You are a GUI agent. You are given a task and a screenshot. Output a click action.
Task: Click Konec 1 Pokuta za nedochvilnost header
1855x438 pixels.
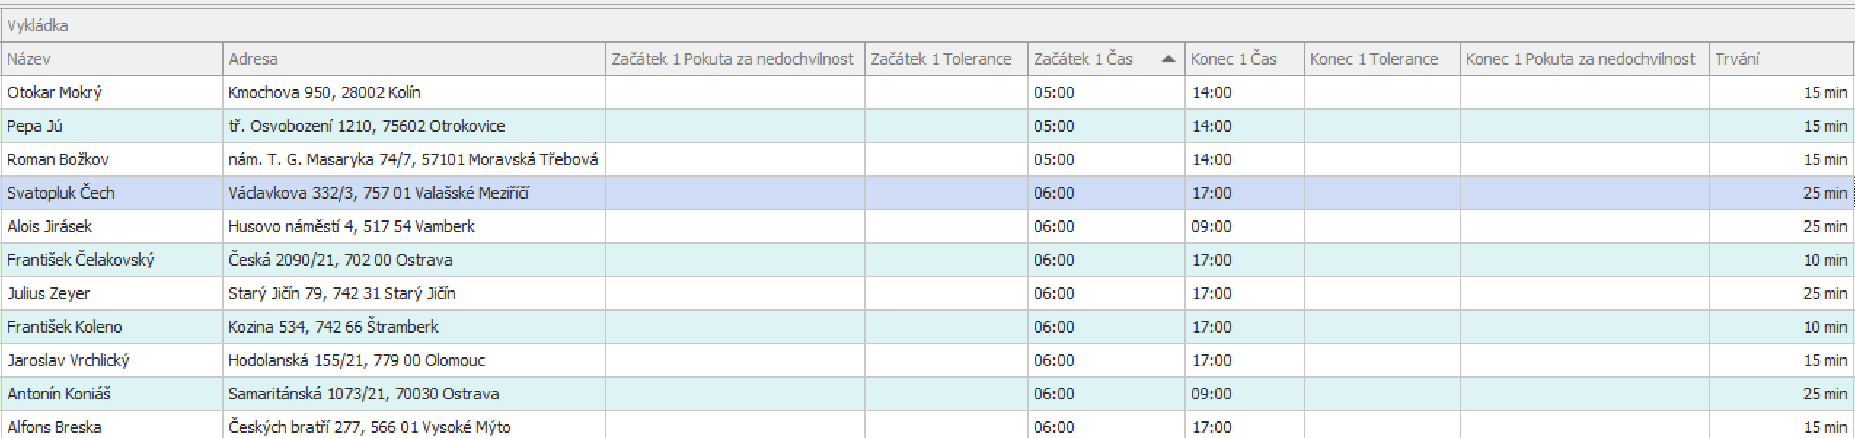1585,59
